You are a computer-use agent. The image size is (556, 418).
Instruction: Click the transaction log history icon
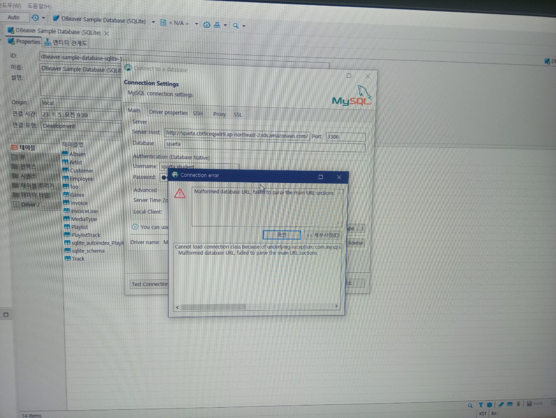[x=35, y=18]
